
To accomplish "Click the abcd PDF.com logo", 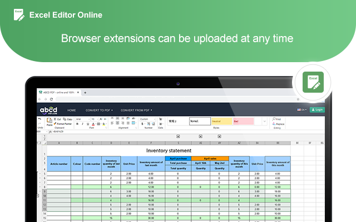I will click(x=48, y=110).
